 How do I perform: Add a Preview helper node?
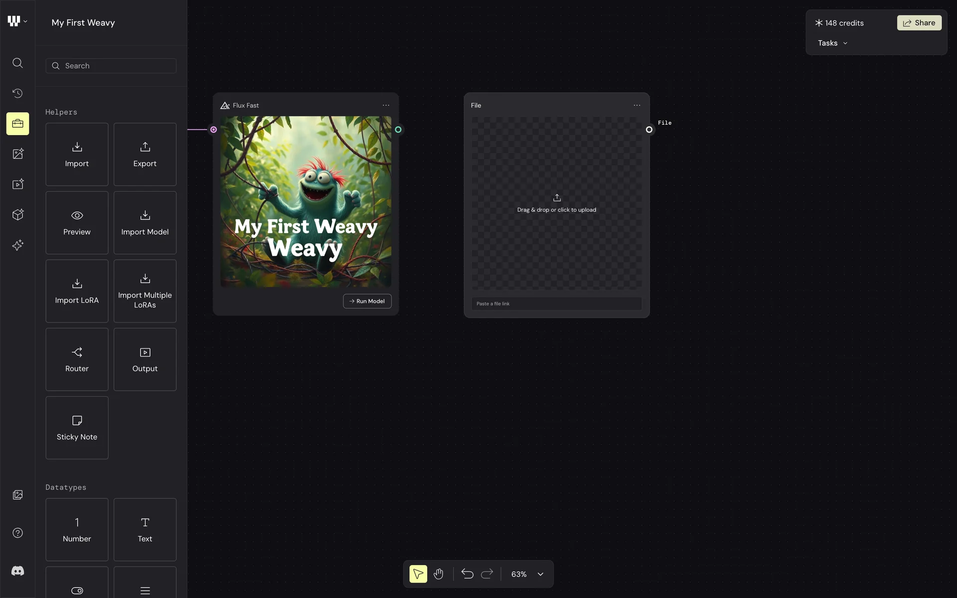(x=77, y=223)
